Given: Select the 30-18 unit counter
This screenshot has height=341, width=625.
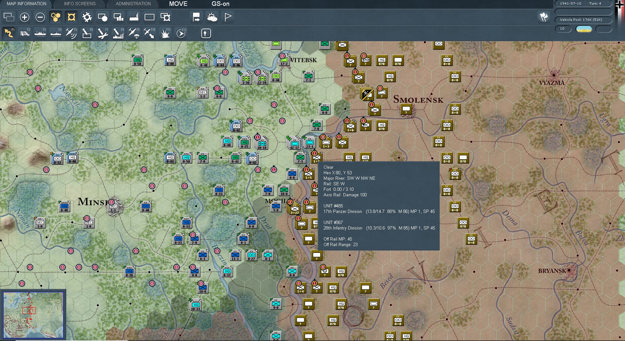Looking at the screenshot, I should pos(262,143).
